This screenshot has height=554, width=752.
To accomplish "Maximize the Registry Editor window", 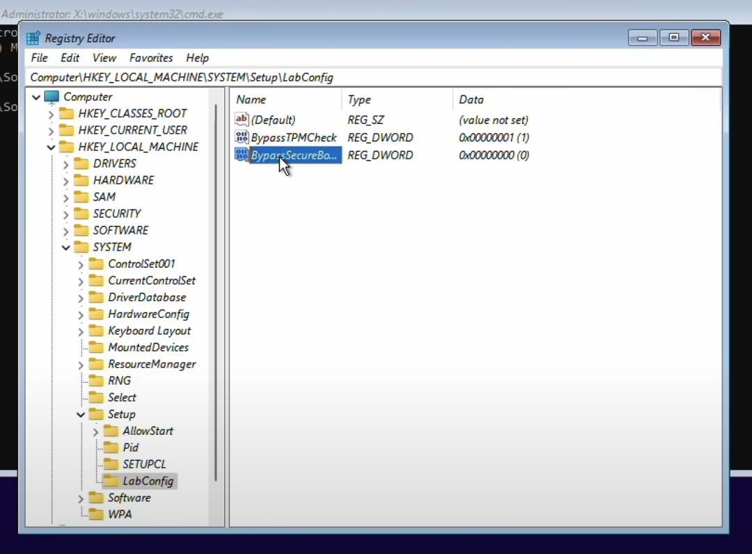I will coord(674,38).
